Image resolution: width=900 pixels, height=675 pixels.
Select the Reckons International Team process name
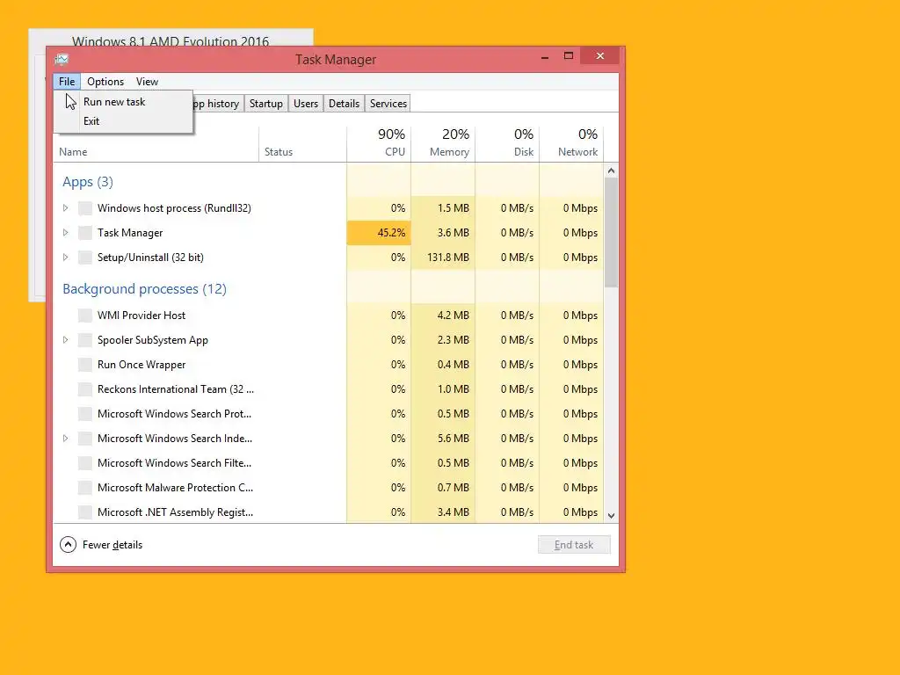click(176, 389)
